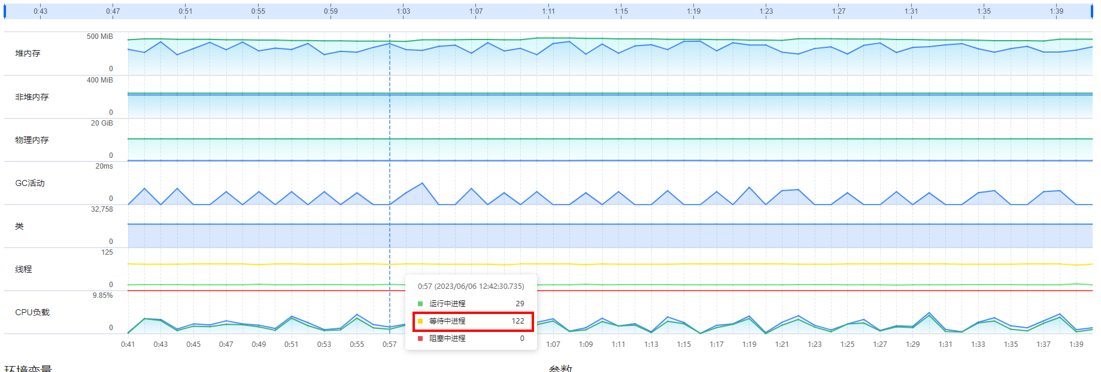Click the right handle of the time range bar
The width and height of the screenshot is (1101, 372).
tap(1091, 11)
